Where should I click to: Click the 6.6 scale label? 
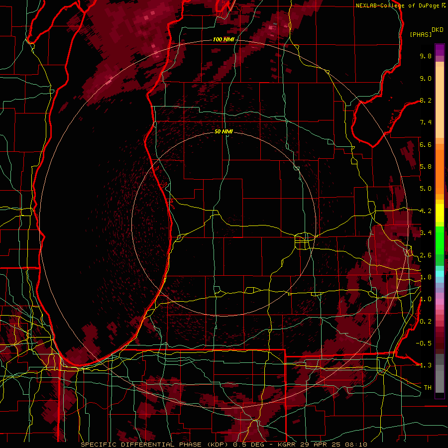pos(426,144)
